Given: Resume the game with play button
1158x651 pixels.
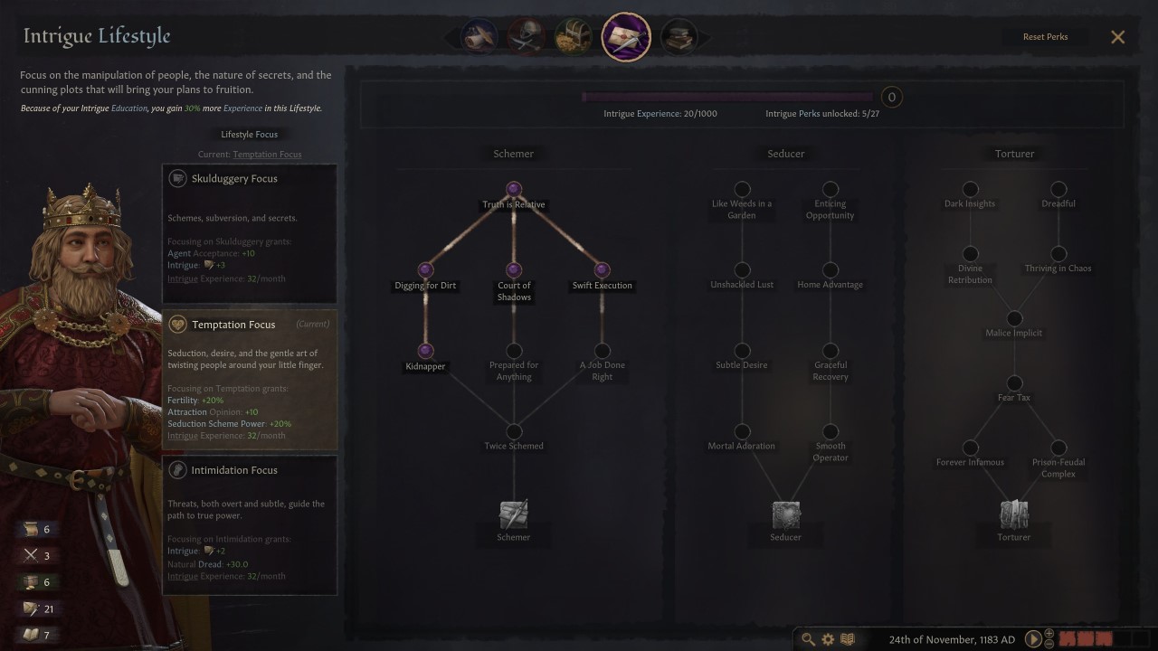Looking at the screenshot, I should point(1033,639).
